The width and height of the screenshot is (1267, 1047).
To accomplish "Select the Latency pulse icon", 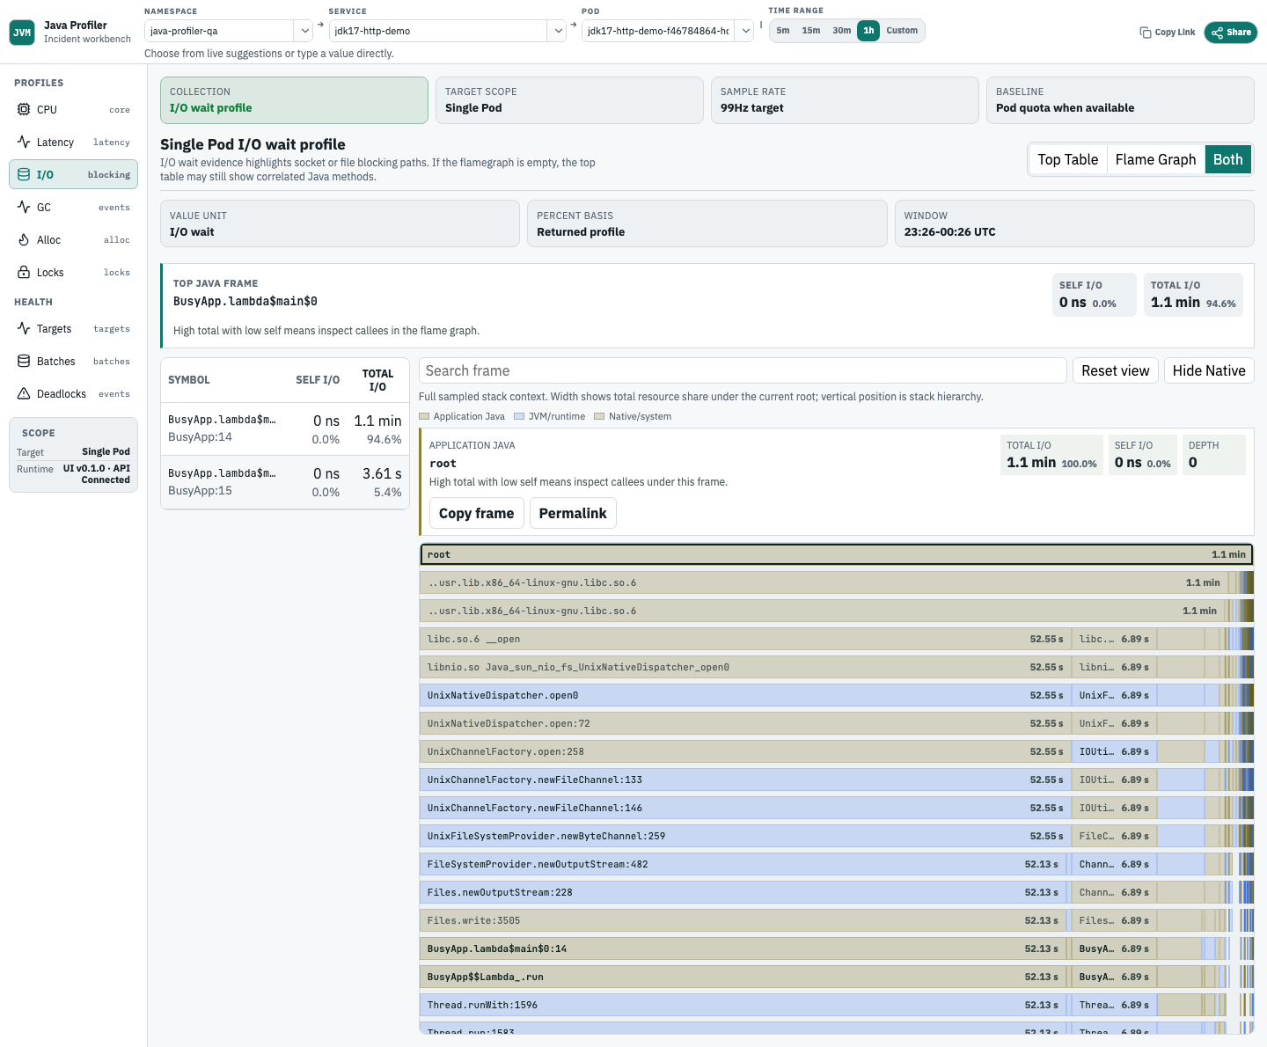I will coord(24,142).
